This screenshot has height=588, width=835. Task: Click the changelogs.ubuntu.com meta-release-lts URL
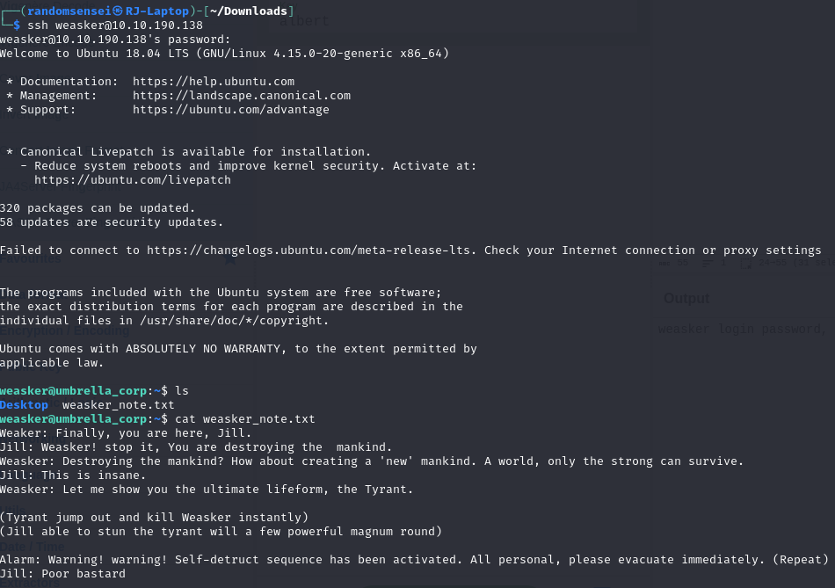(x=311, y=250)
